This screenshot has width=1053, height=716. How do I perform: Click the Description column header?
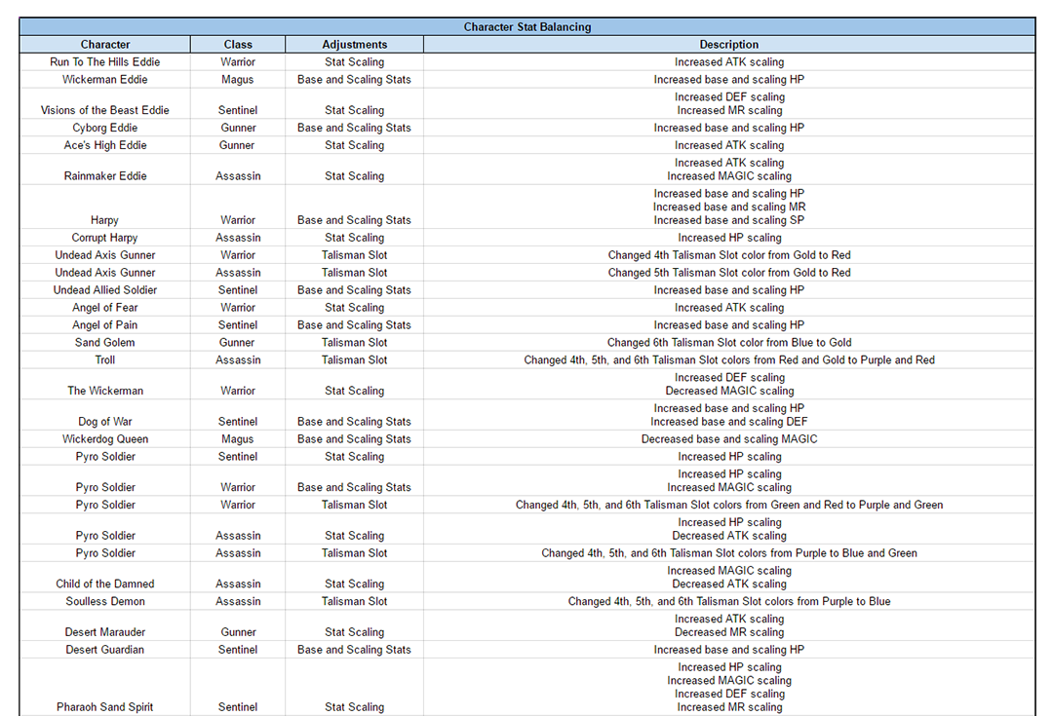coord(728,45)
